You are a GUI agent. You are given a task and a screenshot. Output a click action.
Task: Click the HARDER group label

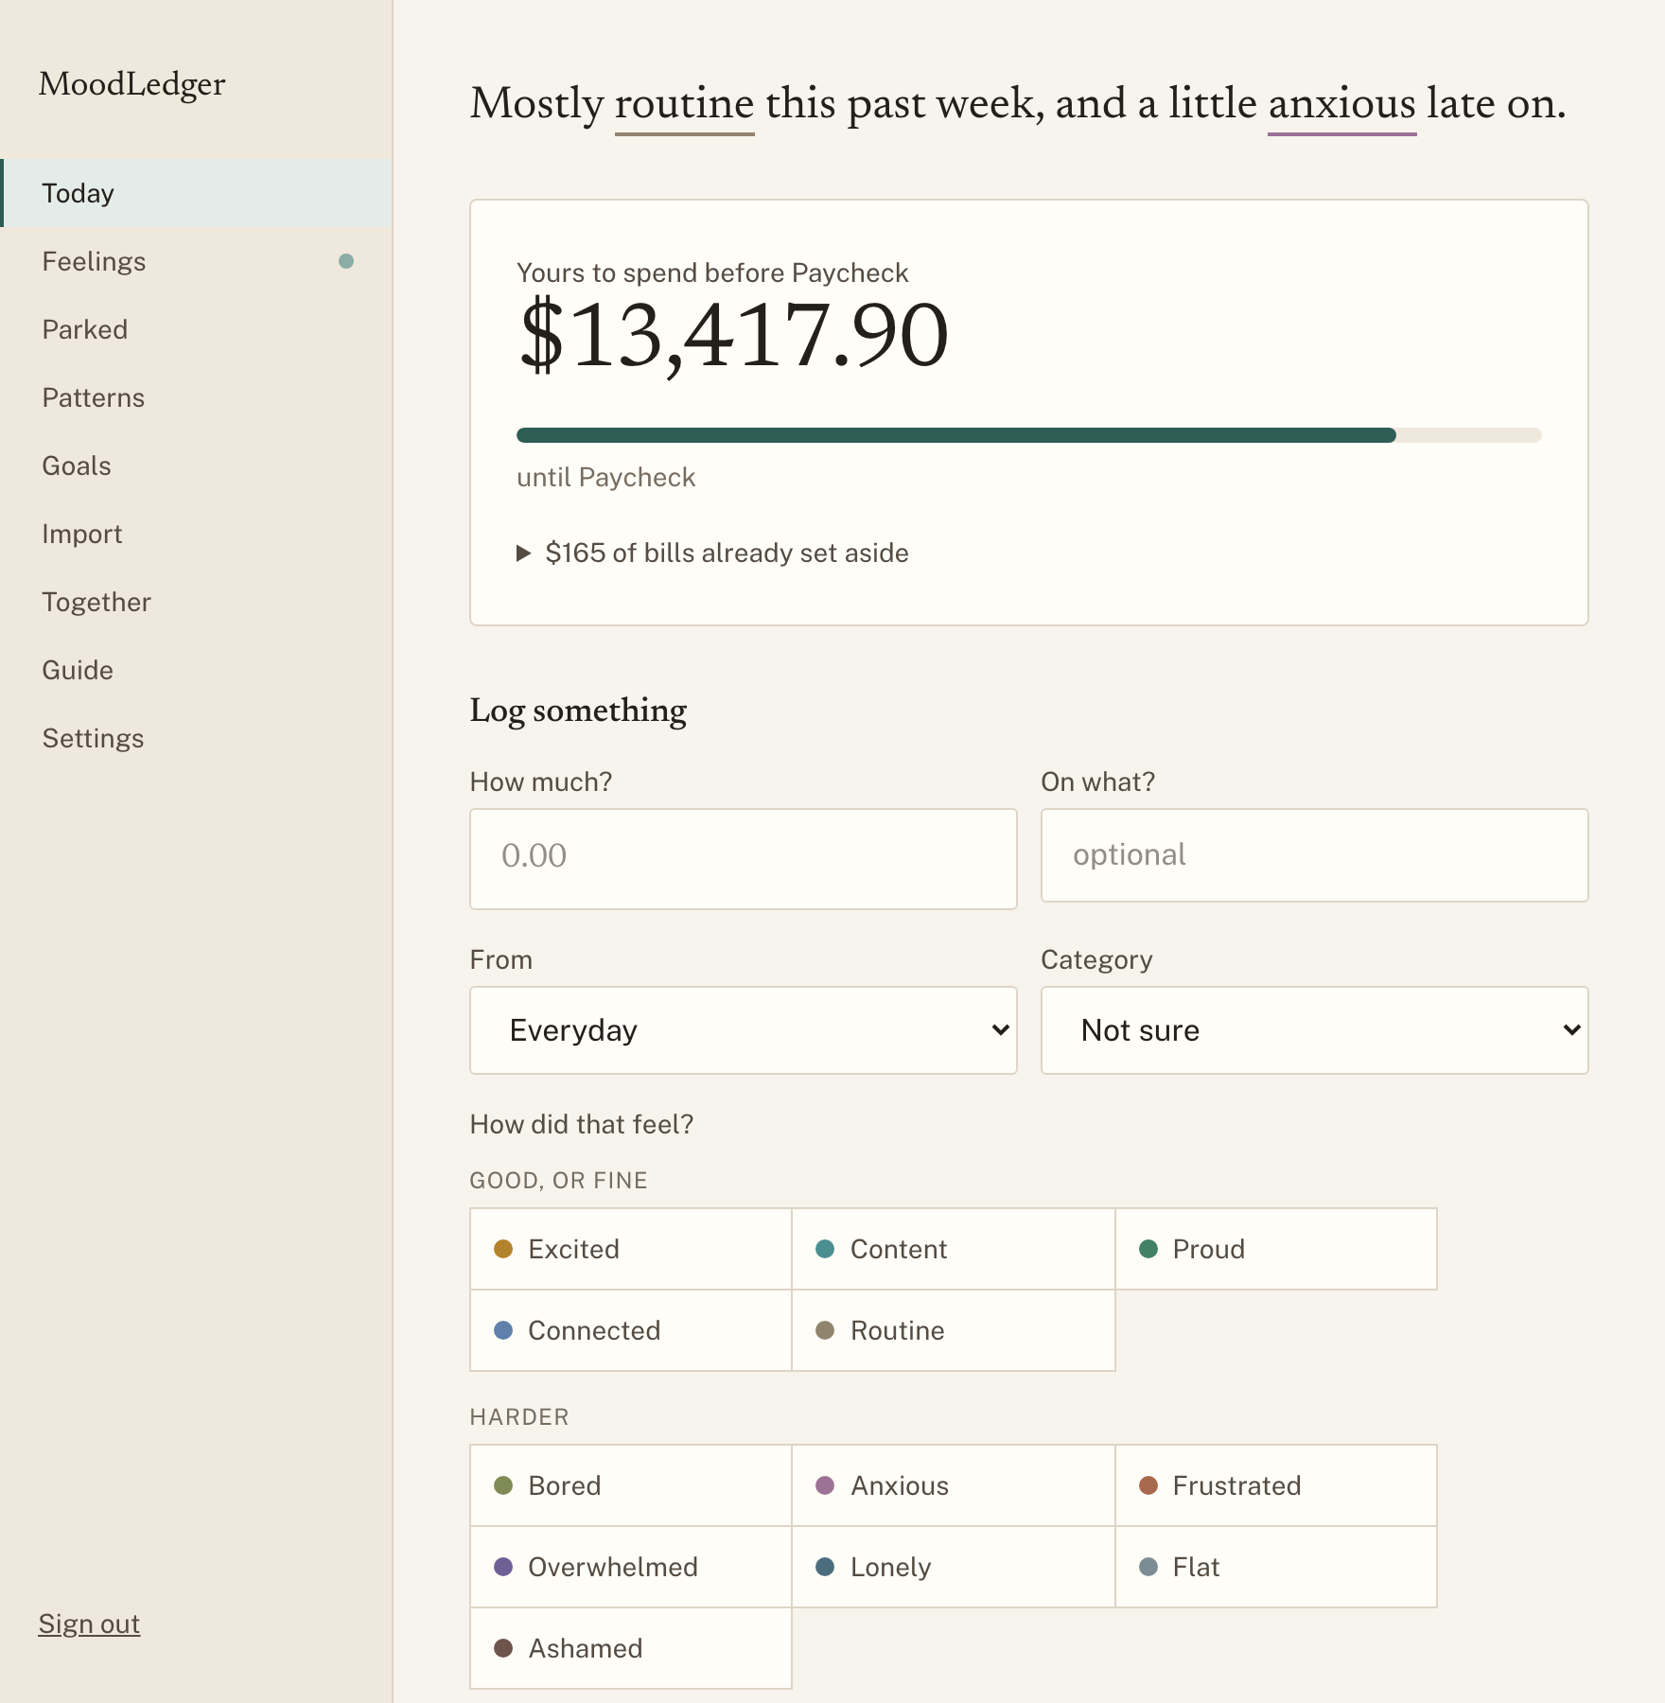519,1417
